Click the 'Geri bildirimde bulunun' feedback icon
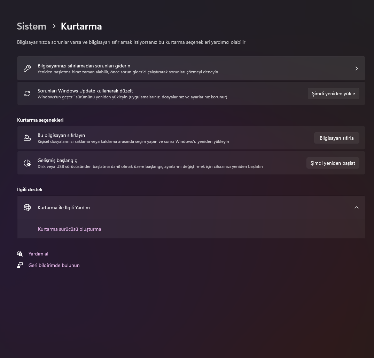 (x=20, y=265)
